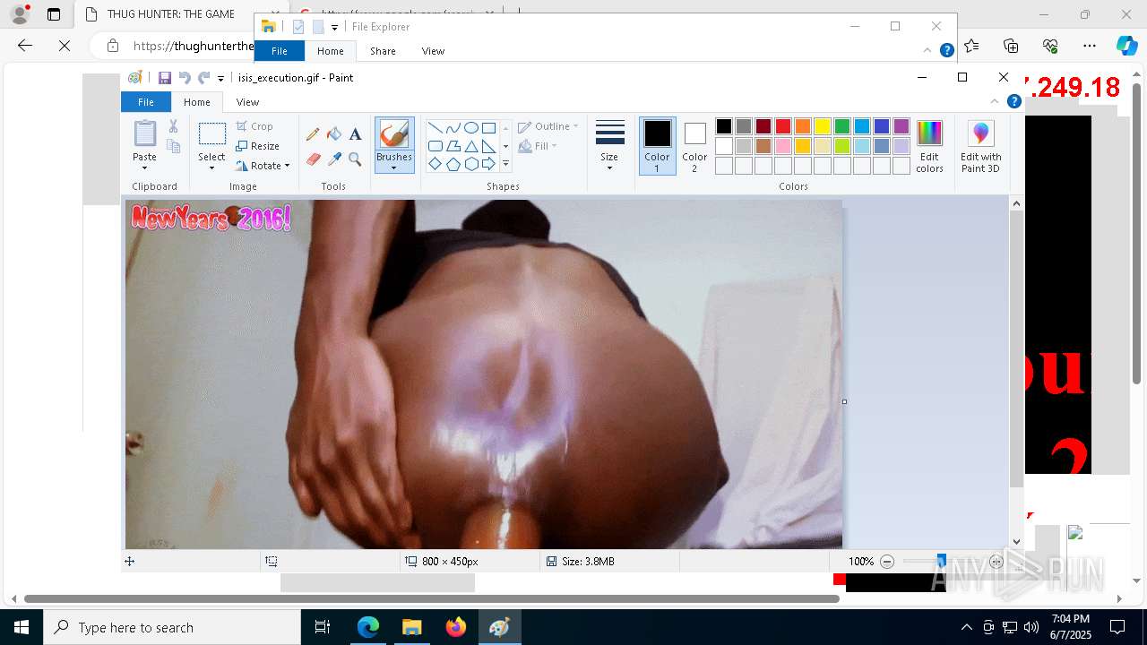1147x645 pixels.
Task: Open the Select options dropdown arrow
Action: pyautogui.click(x=211, y=168)
